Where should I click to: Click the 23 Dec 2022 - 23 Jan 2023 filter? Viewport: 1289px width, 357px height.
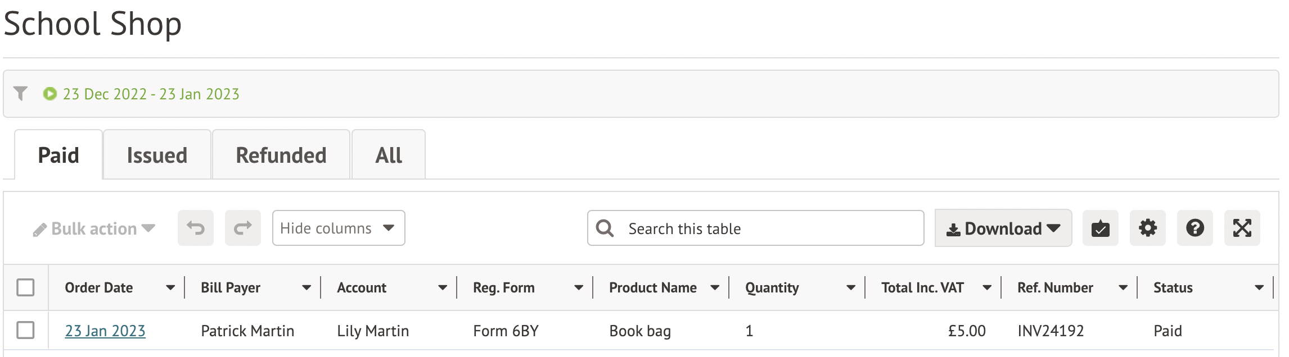point(151,94)
